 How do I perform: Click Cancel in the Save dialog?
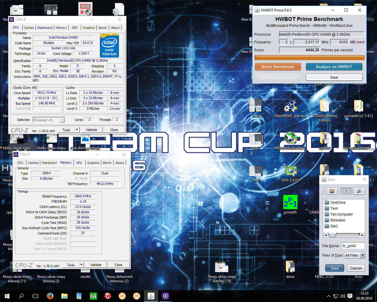[x=356, y=268]
